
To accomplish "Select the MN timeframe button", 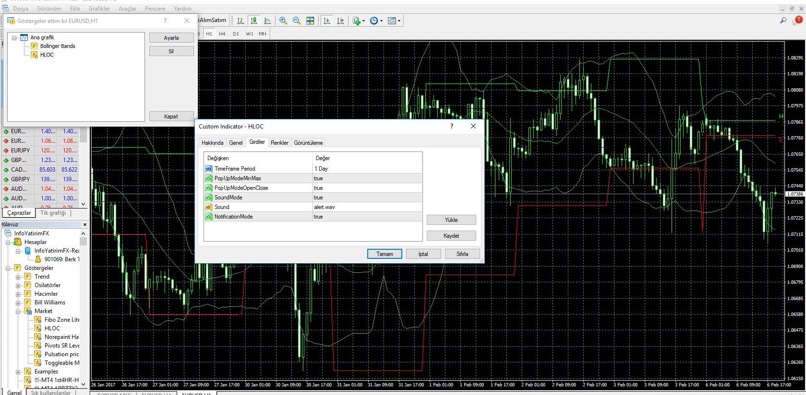I will (263, 34).
